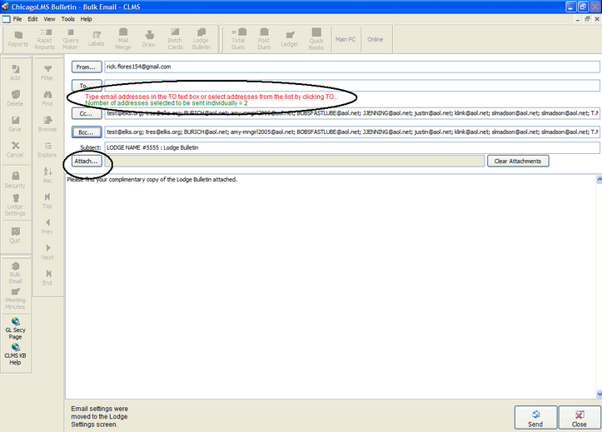The image size is (602, 432).
Task: Click the Total Dues toolbar icon
Action: pos(238,38)
